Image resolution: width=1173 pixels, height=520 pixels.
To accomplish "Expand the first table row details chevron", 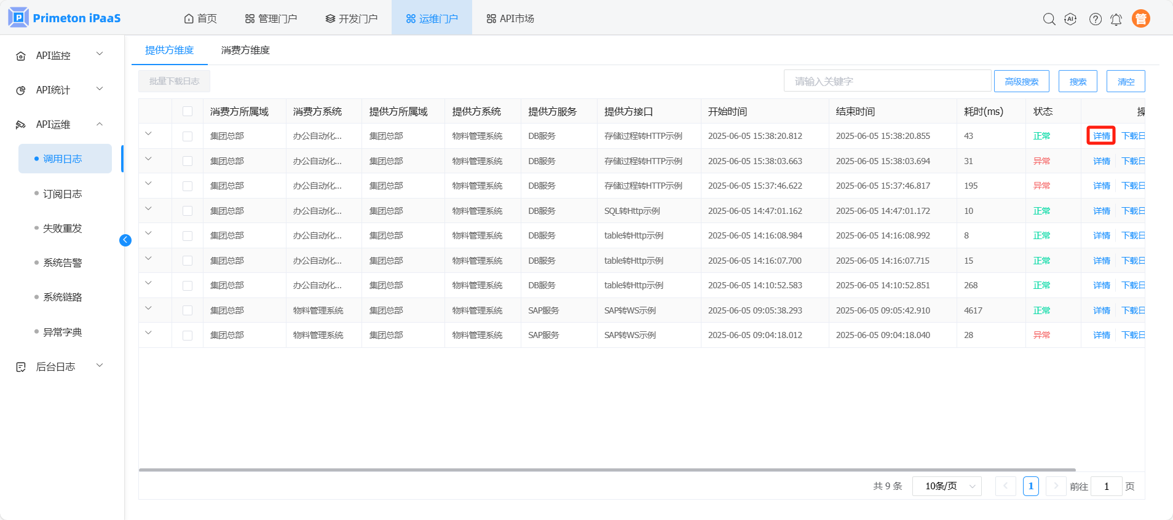I will [x=148, y=133].
